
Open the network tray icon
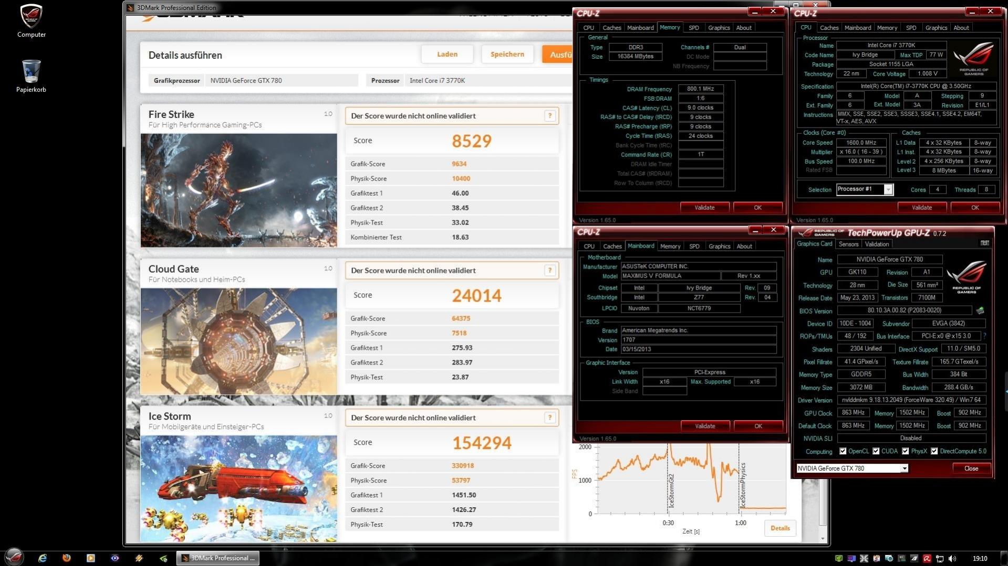940,559
